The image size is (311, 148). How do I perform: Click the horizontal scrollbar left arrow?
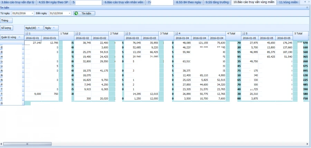1,144
